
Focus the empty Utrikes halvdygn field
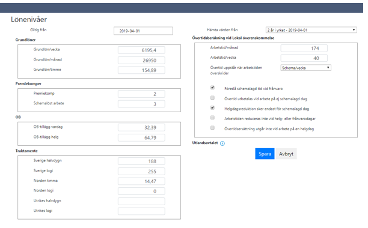[x=141, y=202]
